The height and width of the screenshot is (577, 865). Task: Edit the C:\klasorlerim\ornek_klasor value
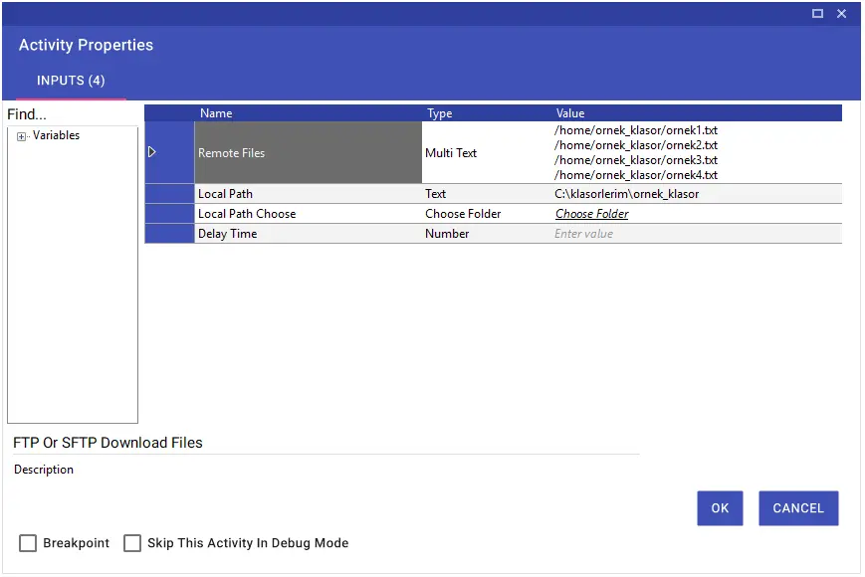click(x=698, y=194)
